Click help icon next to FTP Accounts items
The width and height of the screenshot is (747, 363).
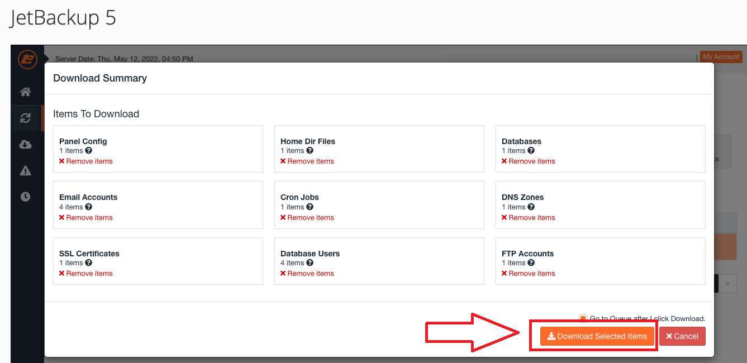click(x=531, y=263)
